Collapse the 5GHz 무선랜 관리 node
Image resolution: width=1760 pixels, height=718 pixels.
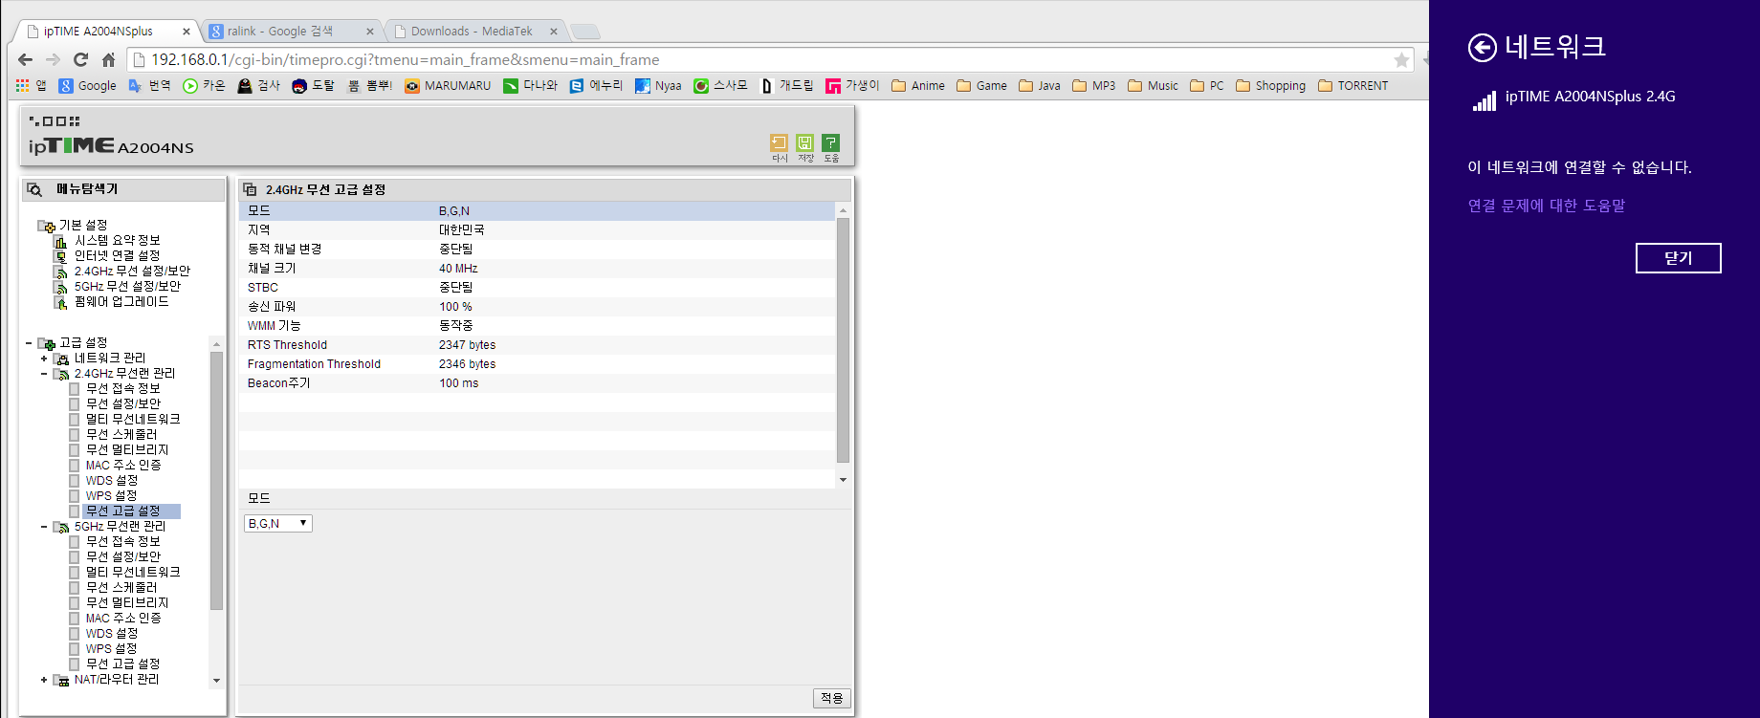click(x=44, y=527)
